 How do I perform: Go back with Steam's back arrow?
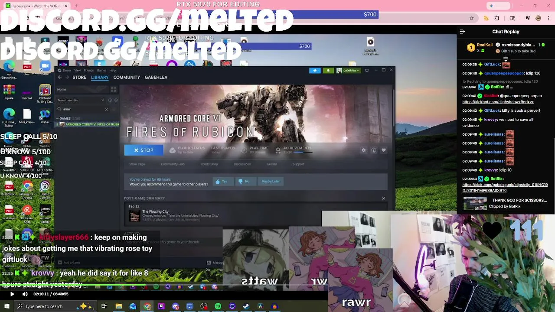pyautogui.click(x=60, y=77)
